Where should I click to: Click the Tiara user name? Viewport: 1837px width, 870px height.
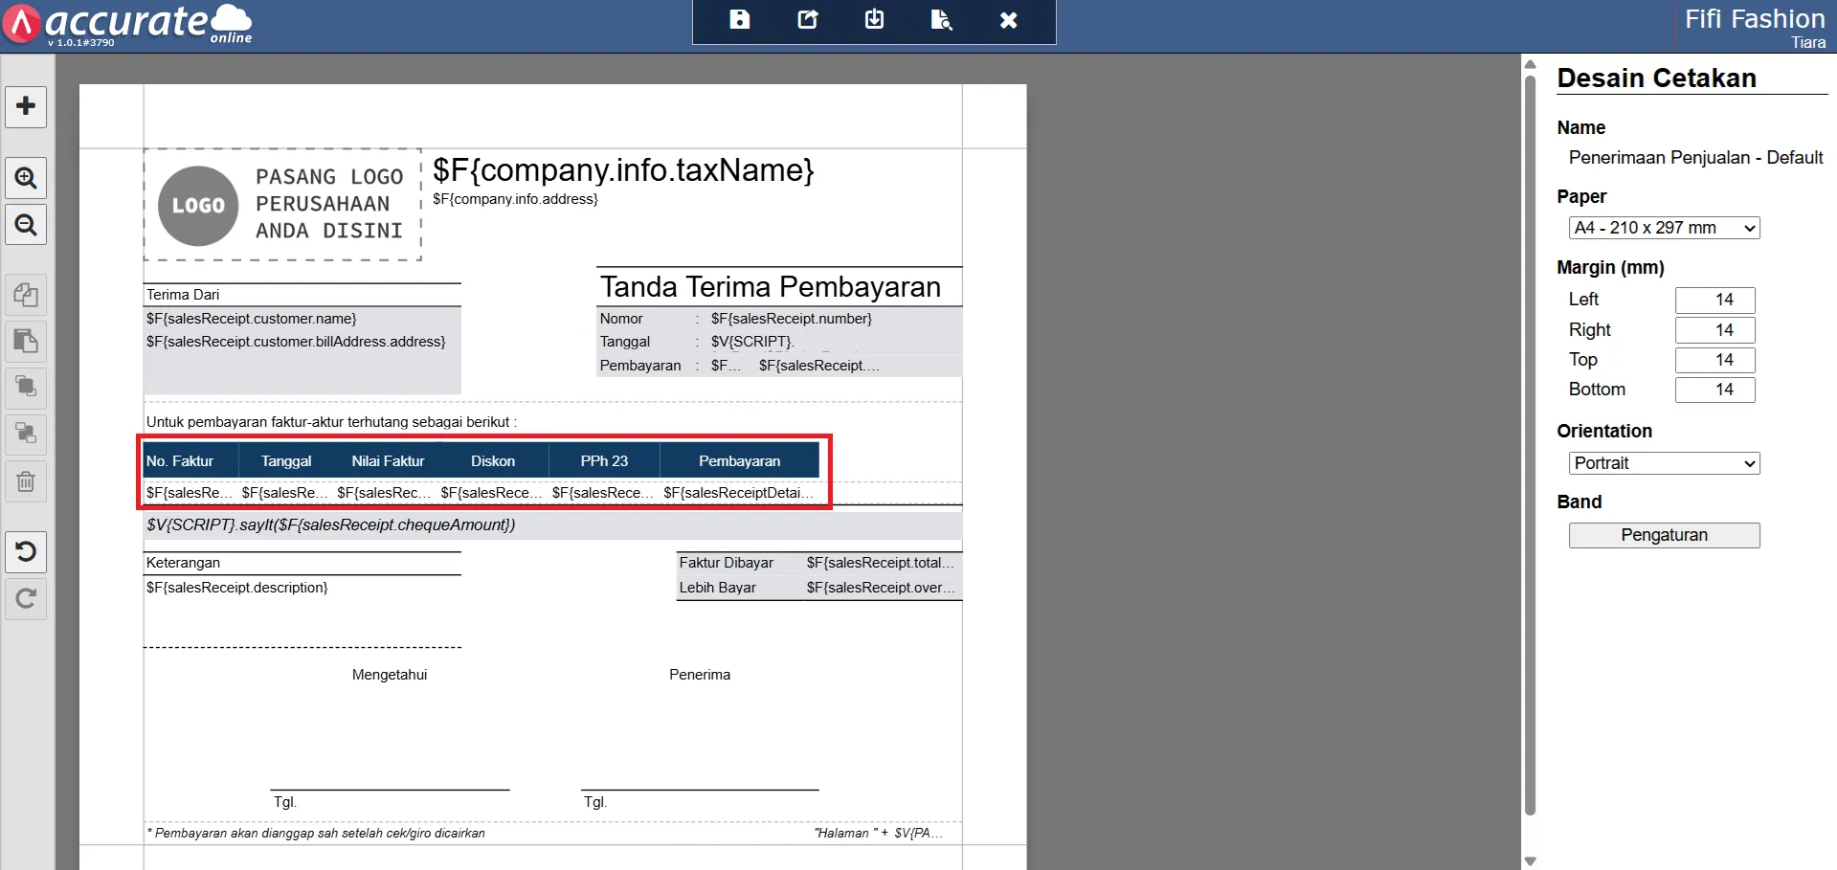pyautogui.click(x=1808, y=42)
